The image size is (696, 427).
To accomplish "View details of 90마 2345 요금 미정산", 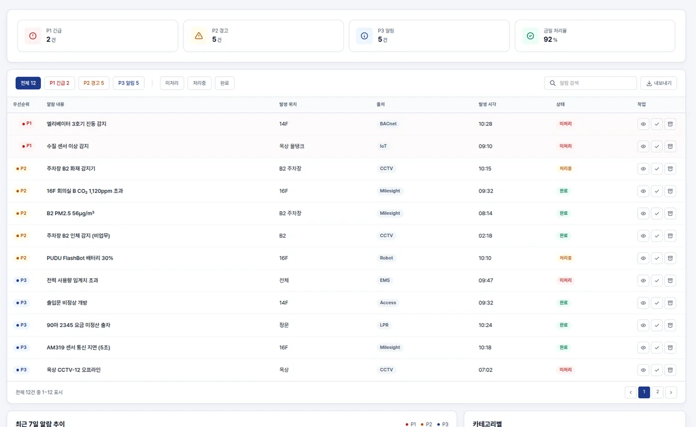I will tap(643, 325).
